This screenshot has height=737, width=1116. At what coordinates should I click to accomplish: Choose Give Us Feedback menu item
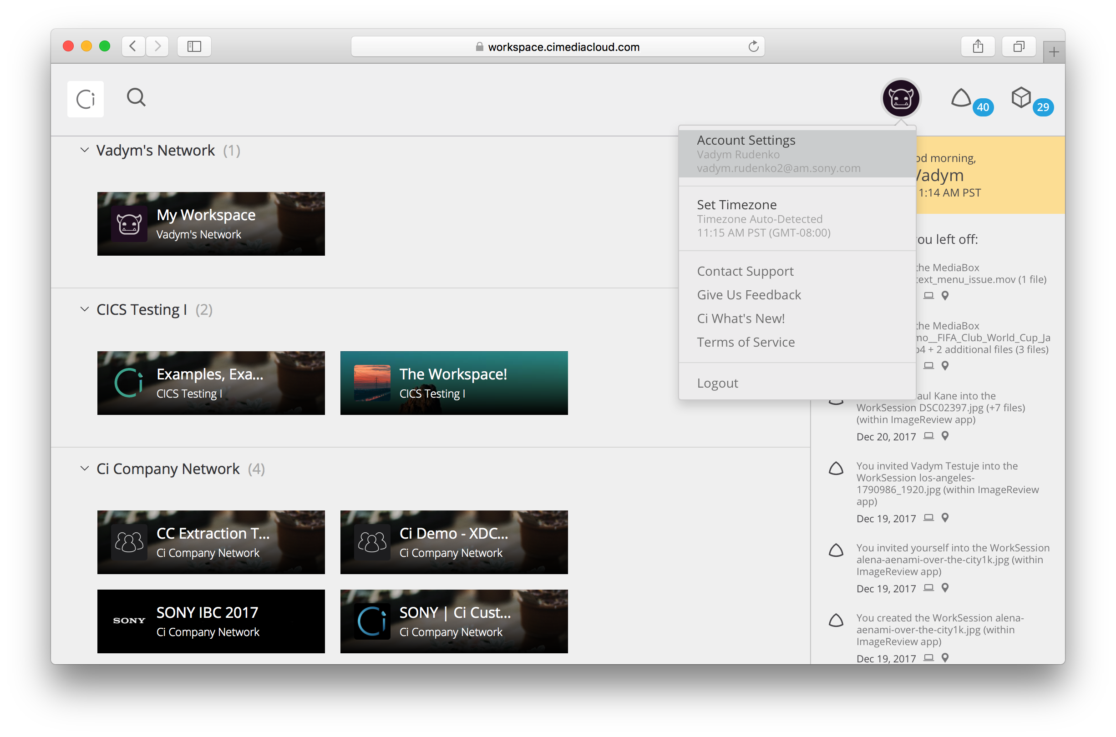point(748,294)
